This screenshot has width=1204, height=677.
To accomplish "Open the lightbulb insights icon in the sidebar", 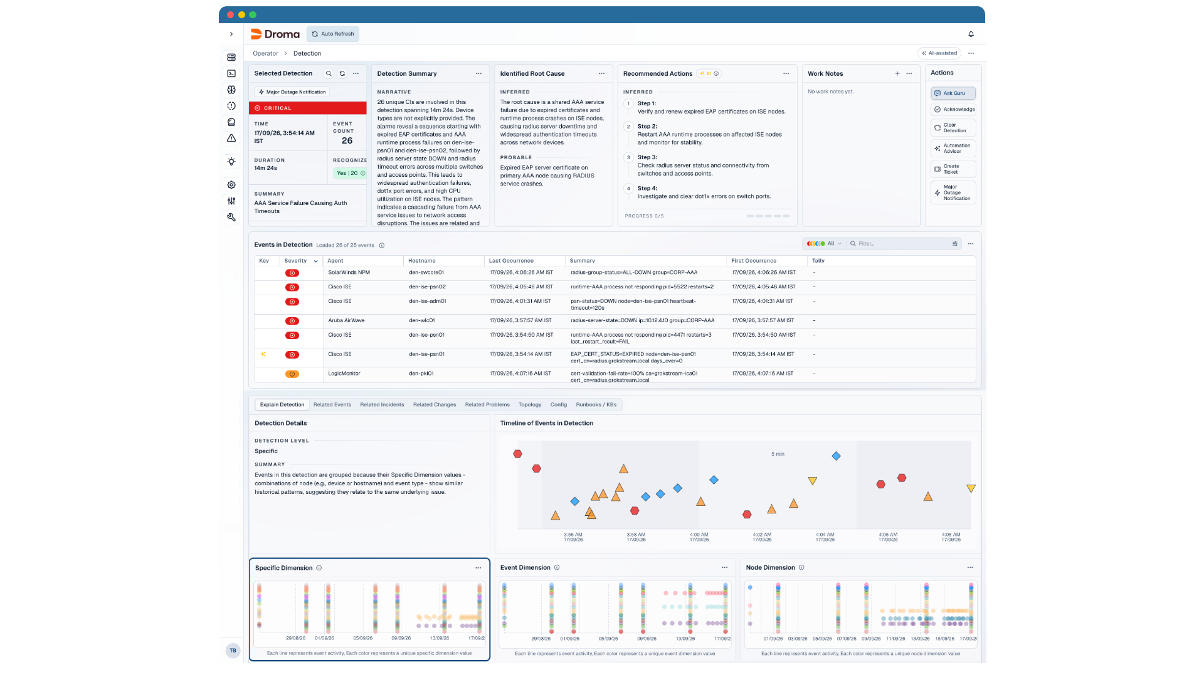I will 231,162.
